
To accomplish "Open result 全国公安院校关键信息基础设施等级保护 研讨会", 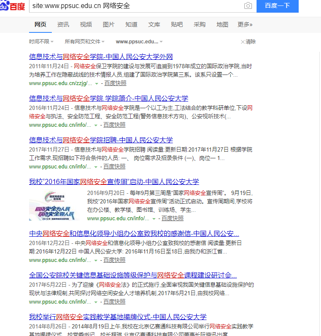I will (133, 275).
